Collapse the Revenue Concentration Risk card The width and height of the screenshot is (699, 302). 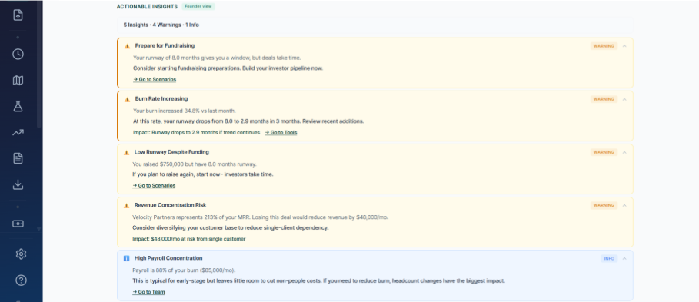coord(624,205)
